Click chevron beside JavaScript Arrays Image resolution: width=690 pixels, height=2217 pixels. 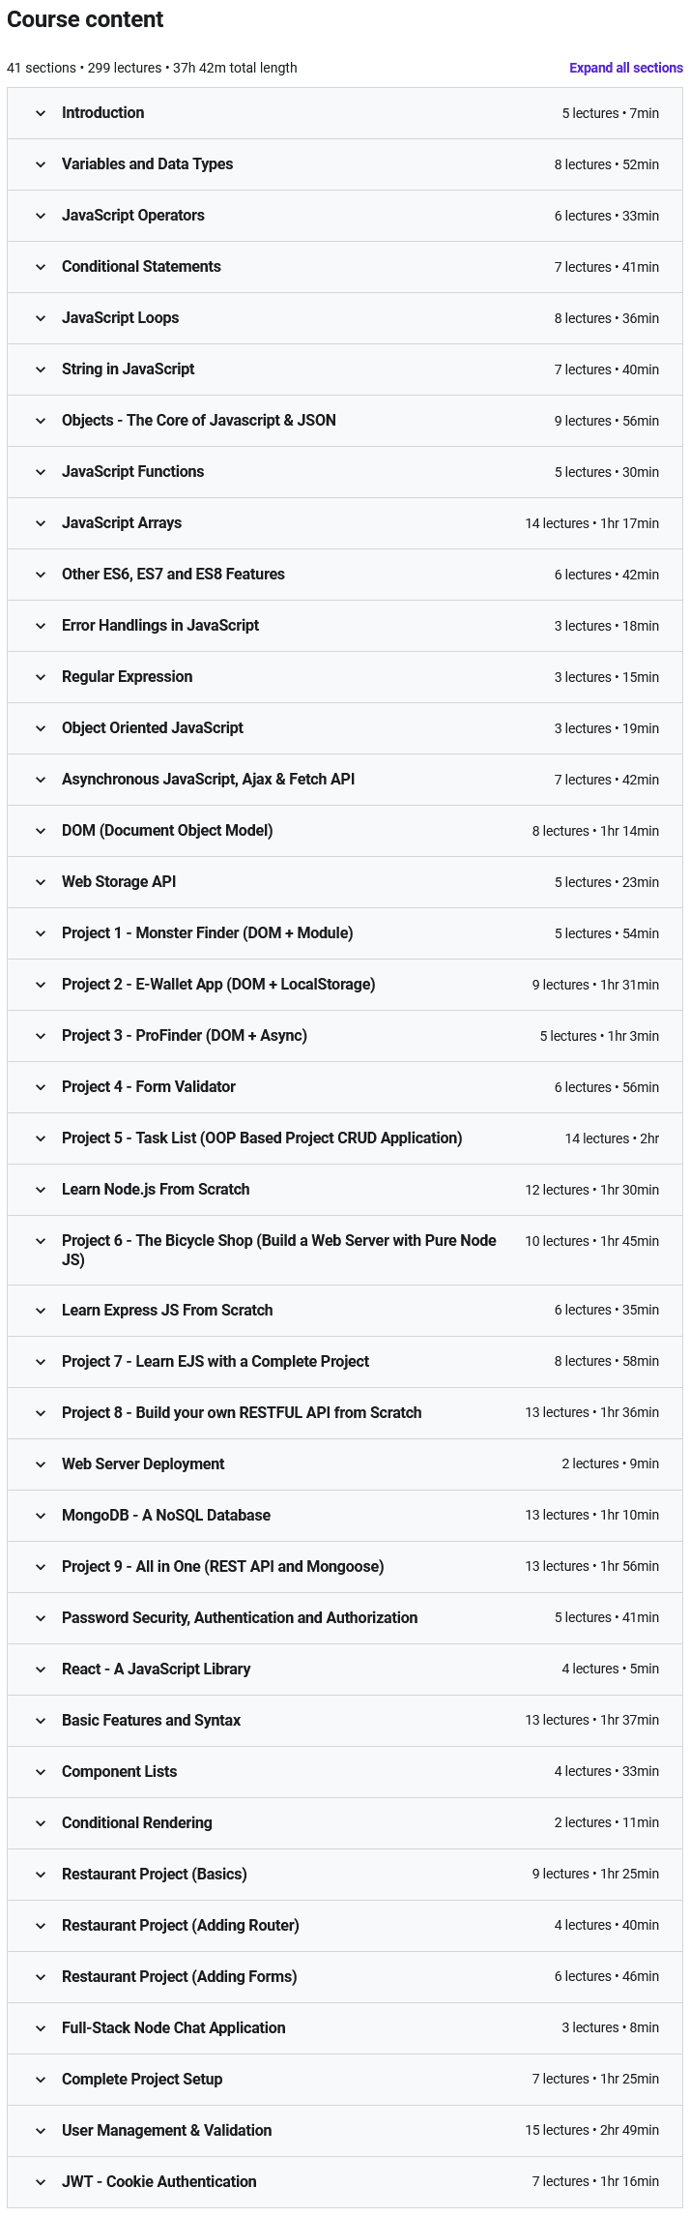click(x=41, y=523)
